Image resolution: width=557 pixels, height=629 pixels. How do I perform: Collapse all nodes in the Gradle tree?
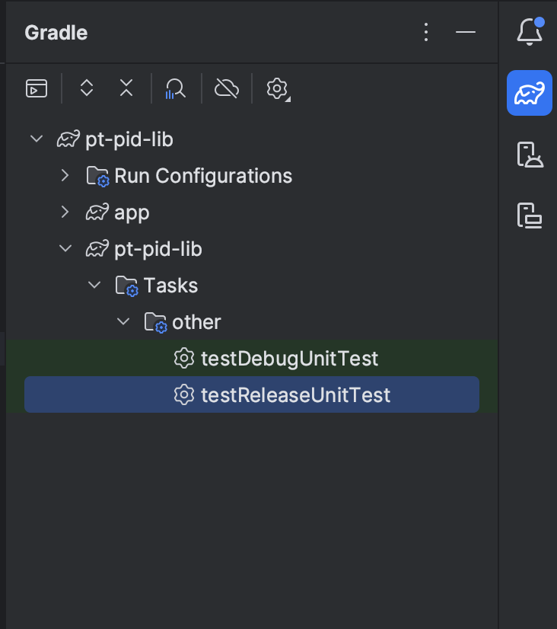pyautogui.click(x=126, y=88)
